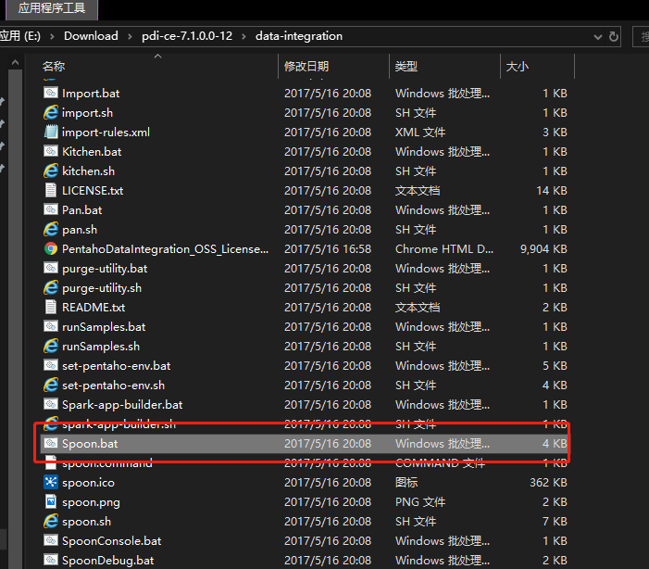Select the Pan.bat file name
Viewport: 649px width, 569px height.
(82, 210)
